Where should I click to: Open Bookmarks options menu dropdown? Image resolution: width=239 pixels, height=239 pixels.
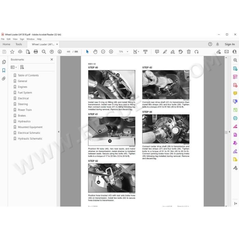(14, 67)
